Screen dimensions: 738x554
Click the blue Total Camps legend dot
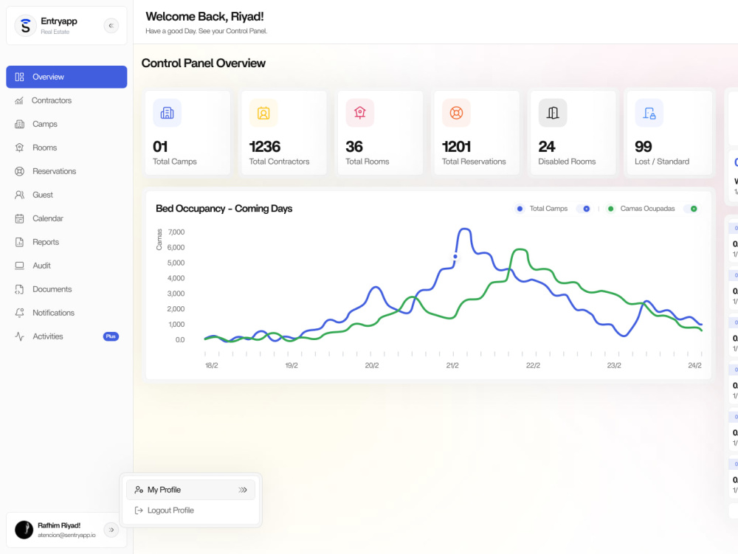(520, 209)
